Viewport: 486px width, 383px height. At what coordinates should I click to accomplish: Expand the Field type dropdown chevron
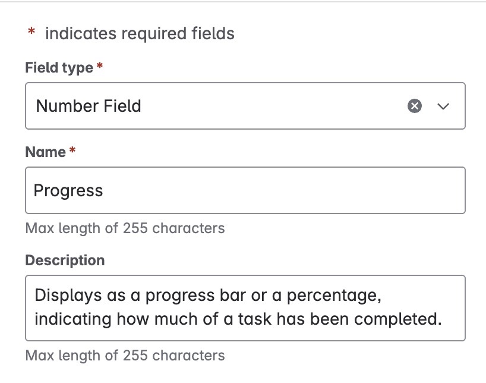click(443, 106)
